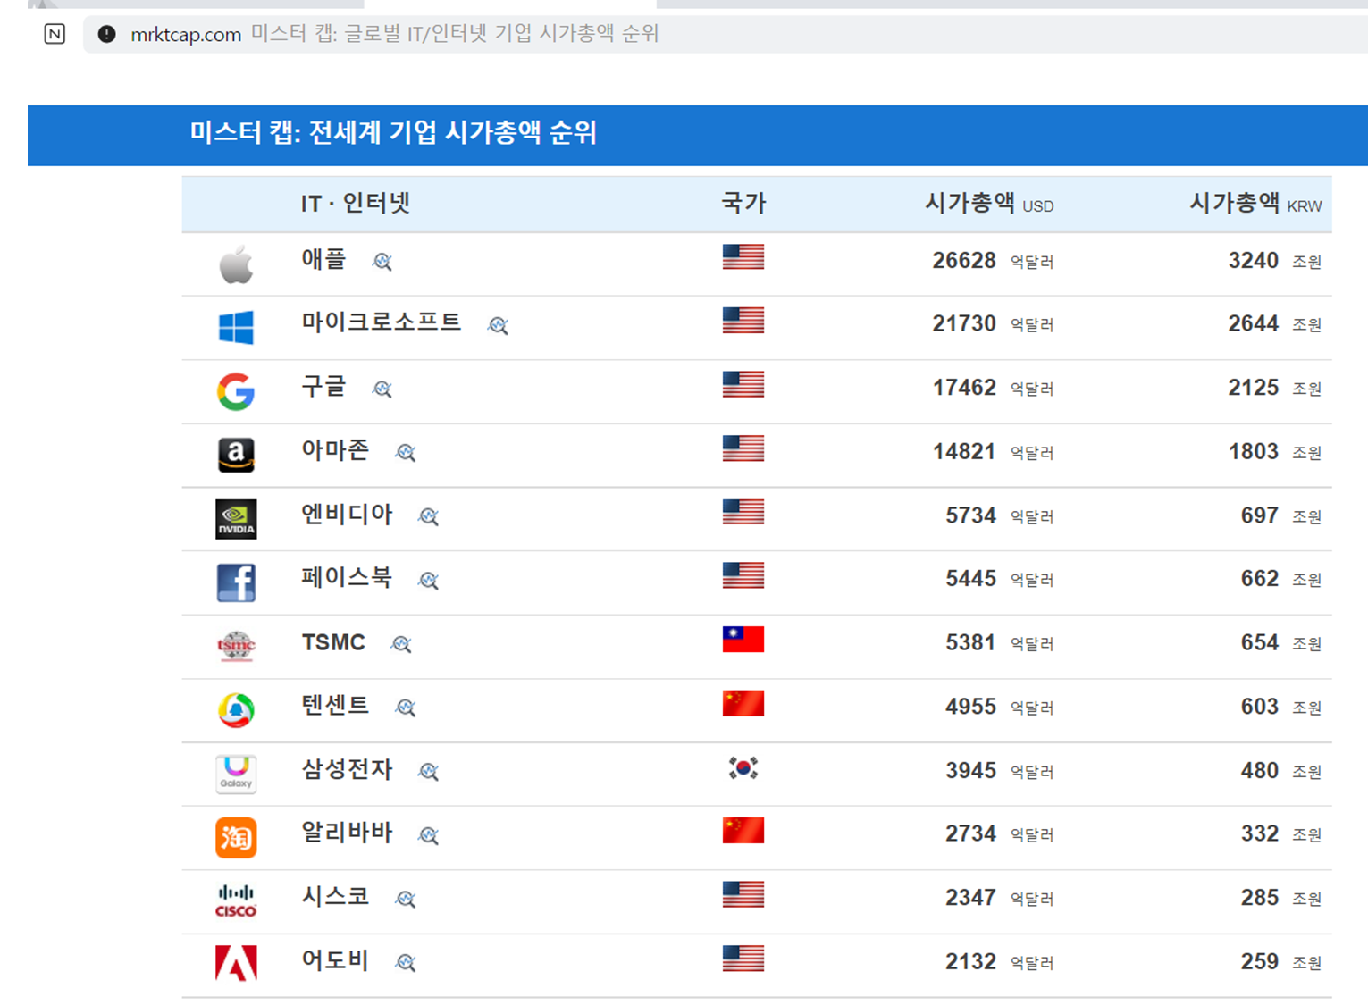Select Microsoft's 21730 억달러 value

[993, 324]
